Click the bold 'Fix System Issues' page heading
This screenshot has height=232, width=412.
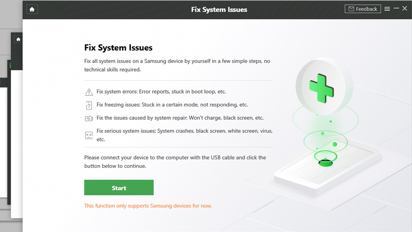pos(118,48)
